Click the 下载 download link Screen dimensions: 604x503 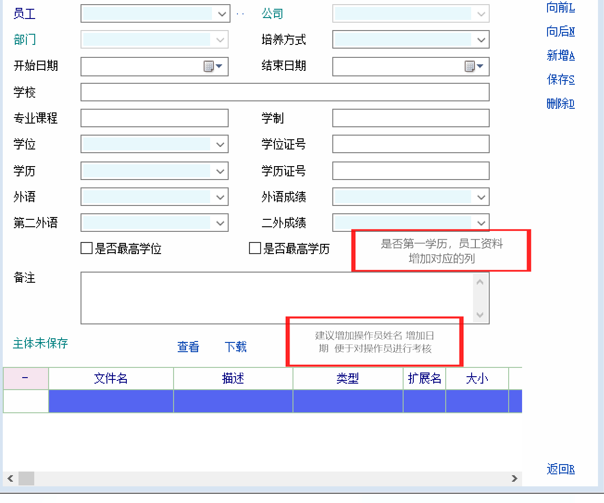coord(236,347)
